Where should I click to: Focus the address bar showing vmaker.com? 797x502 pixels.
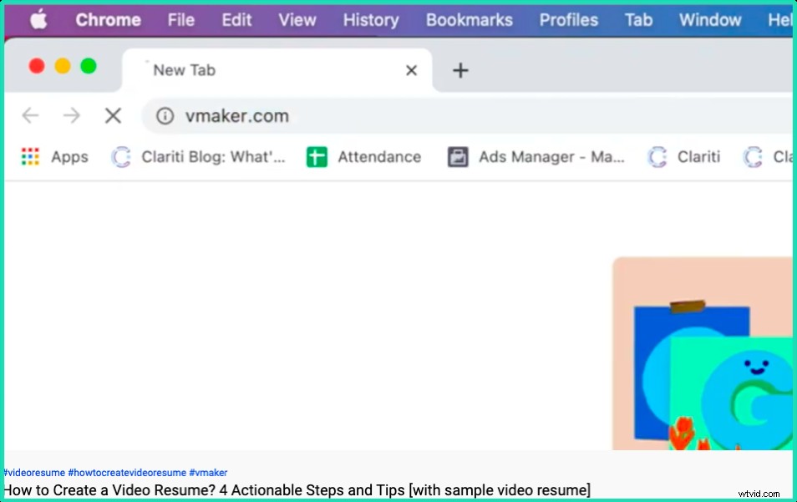click(468, 116)
